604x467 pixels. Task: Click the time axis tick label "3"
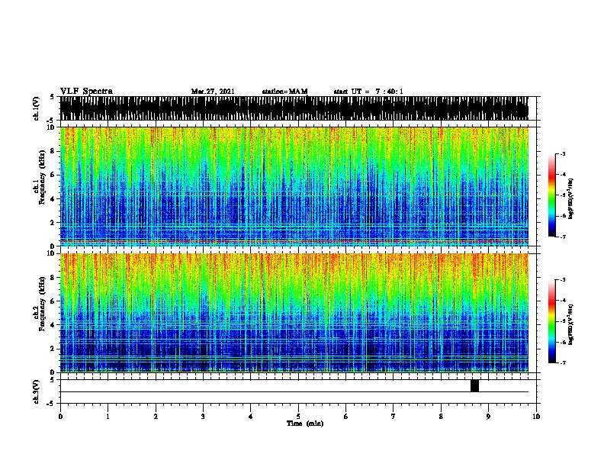pos(203,417)
